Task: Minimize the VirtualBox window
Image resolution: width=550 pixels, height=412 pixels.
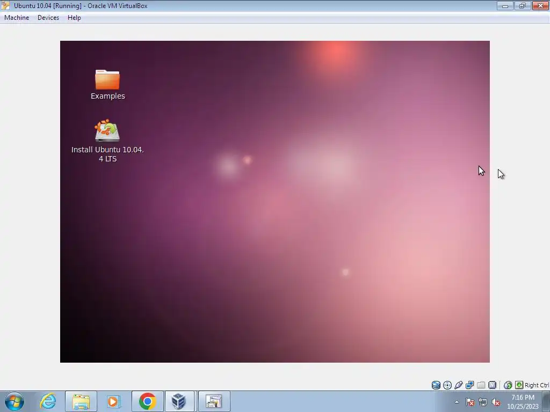Action: coord(505,5)
